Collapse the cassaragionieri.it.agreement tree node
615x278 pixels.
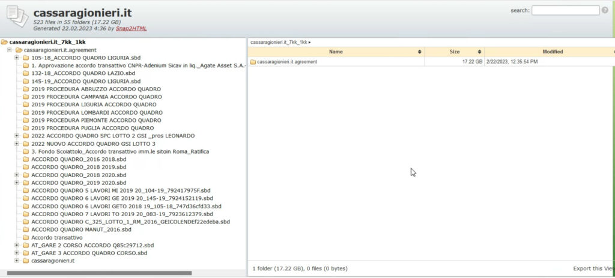click(10, 50)
